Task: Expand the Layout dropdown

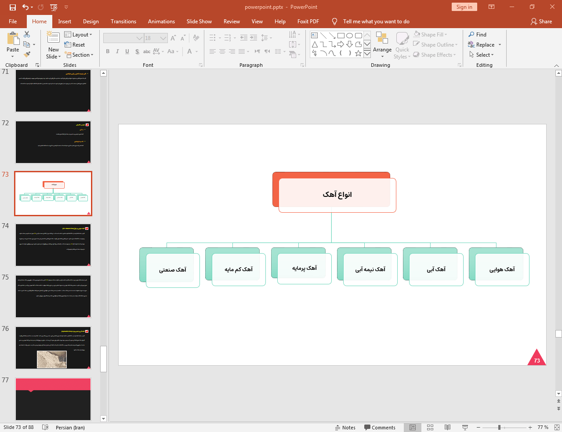Action: [78, 35]
